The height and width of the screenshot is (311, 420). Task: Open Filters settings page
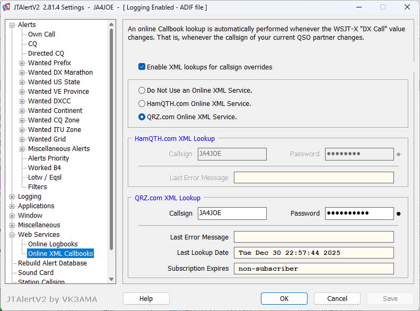[x=38, y=187]
